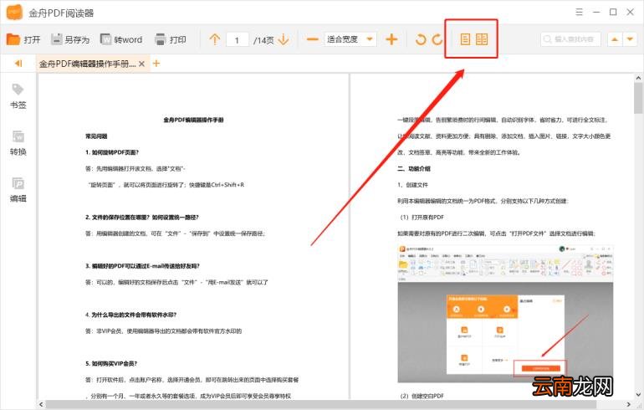Find previous search result up arrow
This screenshot has width=644, height=410.
pyautogui.click(x=615, y=39)
